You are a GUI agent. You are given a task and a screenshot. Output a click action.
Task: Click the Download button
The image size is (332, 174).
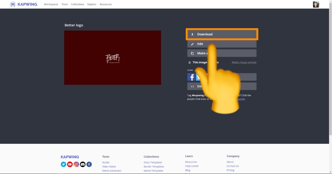pos(222,34)
